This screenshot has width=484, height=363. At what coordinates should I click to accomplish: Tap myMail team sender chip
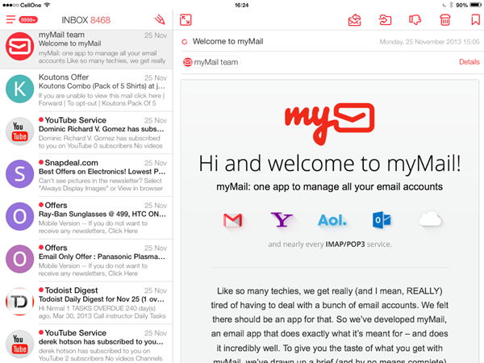coord(211,62)
